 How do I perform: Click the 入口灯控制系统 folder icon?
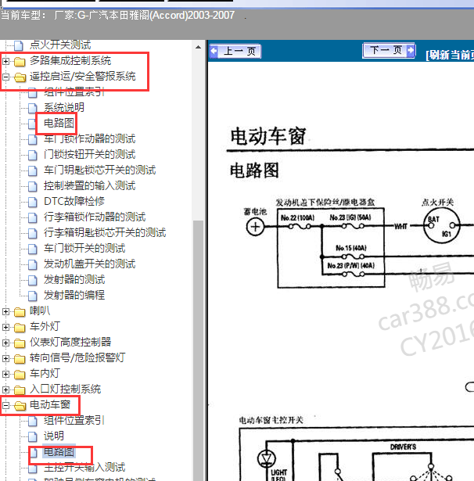[20, 390]
